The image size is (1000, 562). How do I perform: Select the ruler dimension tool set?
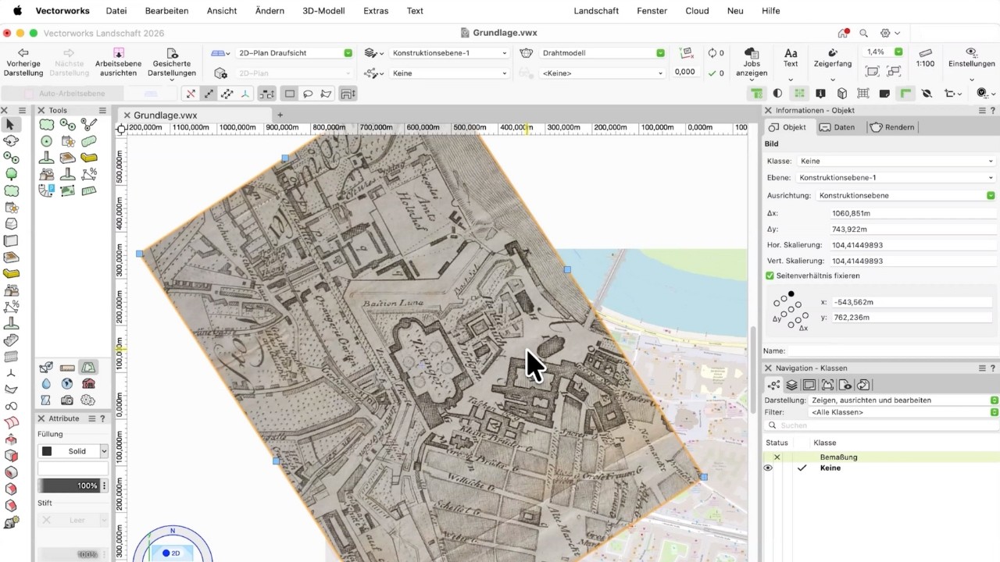[67, 368]
